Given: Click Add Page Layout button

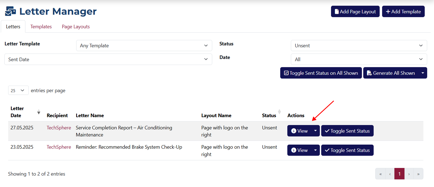Looking at the screenshot, I should click(x=355, y=12).
